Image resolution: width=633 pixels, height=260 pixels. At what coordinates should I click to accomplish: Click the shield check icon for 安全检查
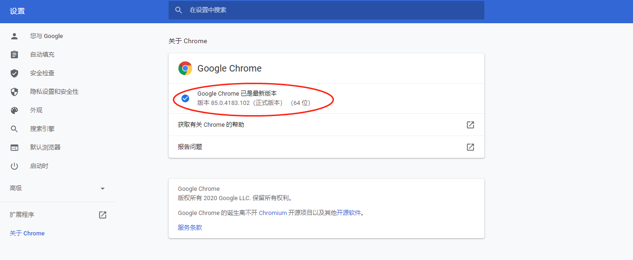[x=14, y=73]
